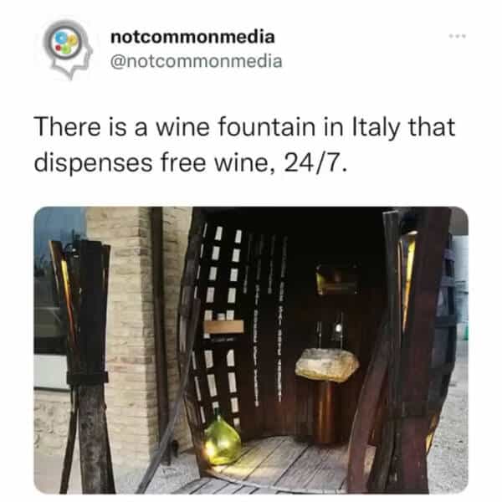Open the three-dot more options menu
The image size is (502, 502).
457,36
